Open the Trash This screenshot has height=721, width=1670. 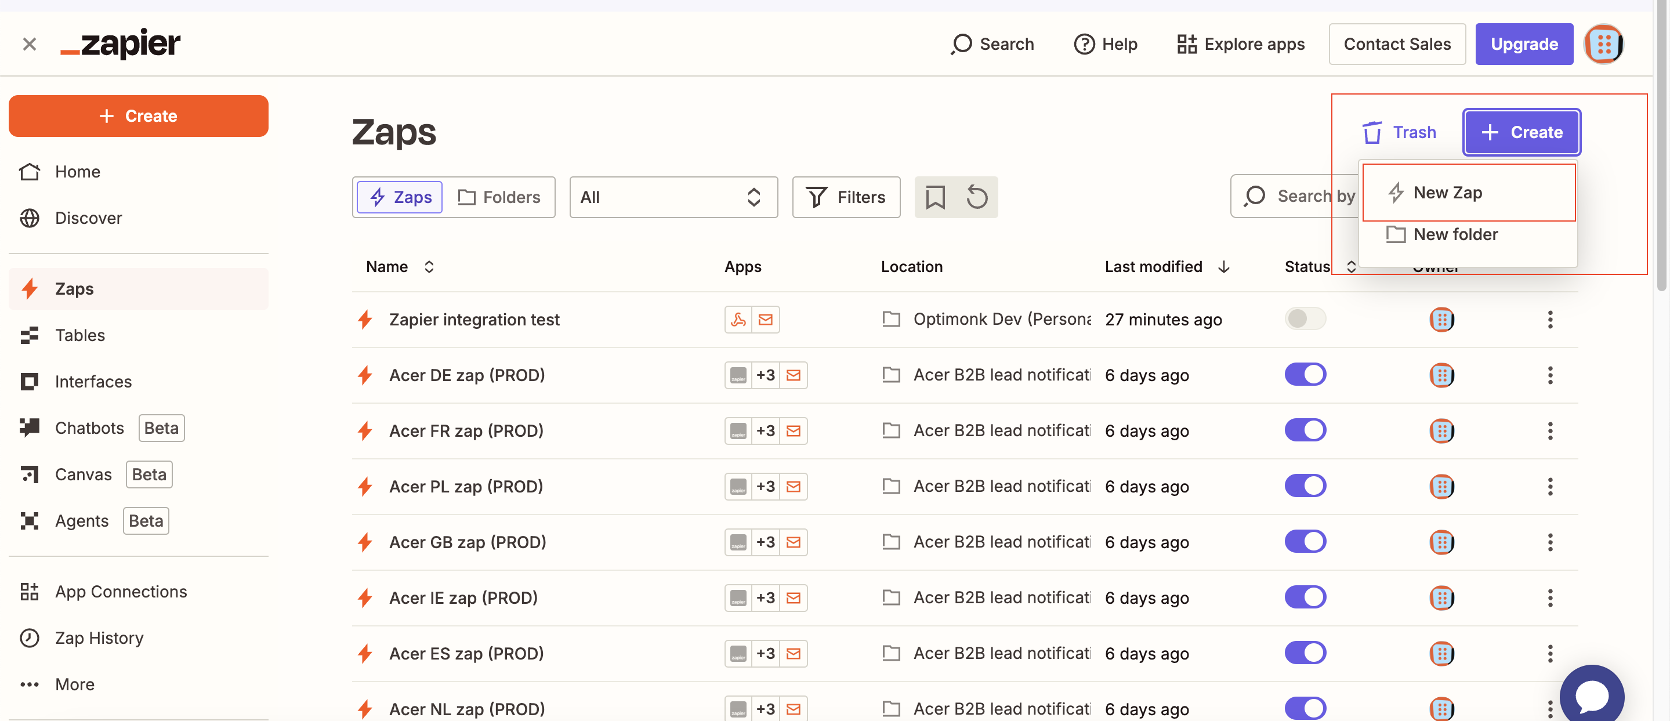[x=1399, y=132]
